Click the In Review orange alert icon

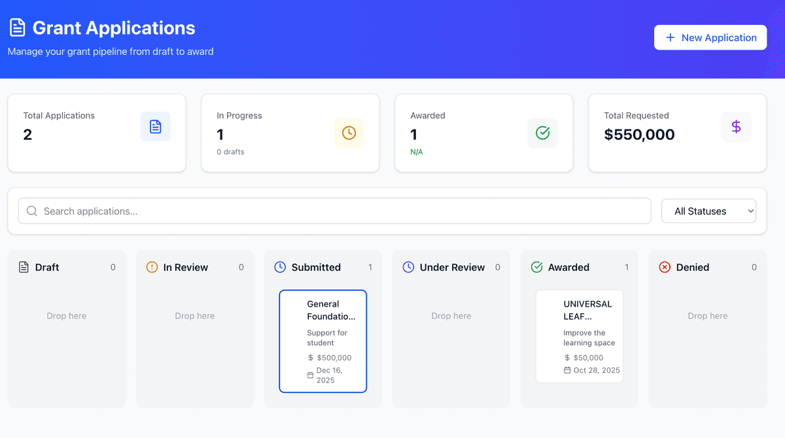coord(152,267)
